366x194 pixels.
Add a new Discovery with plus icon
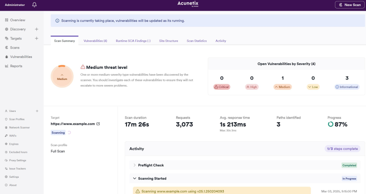point(37,29)
